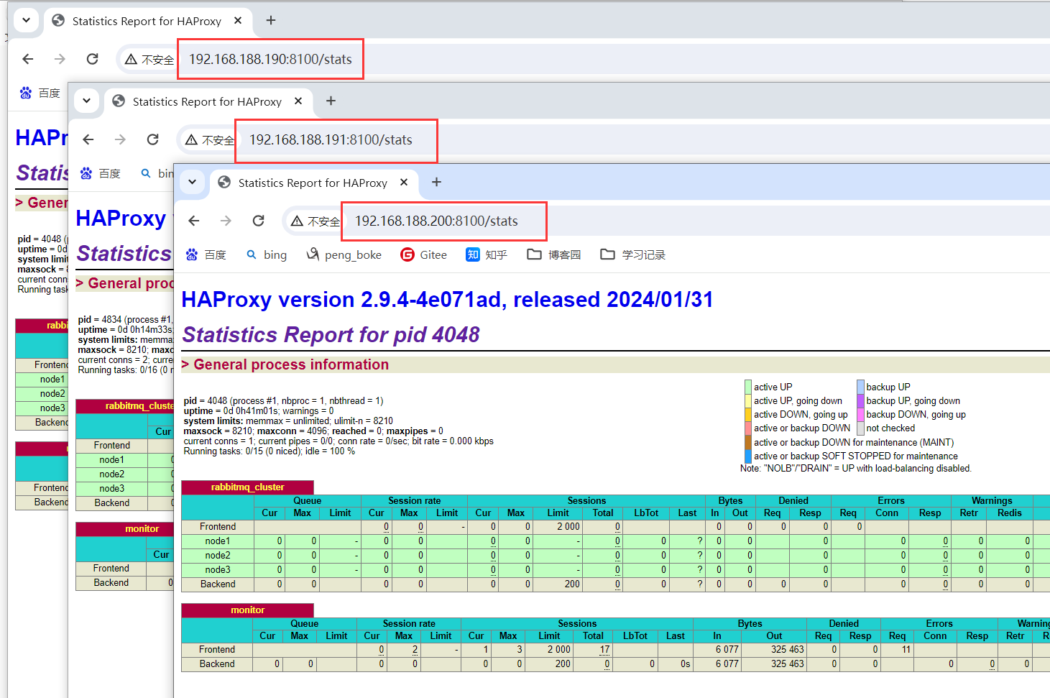Click the not secure warning in 192.168.188.190 window

[149, 60]
